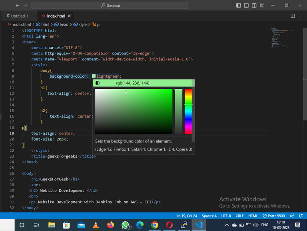Click Ln 19, Col 24 status indicator
307x231 pixels.
point(187,216)
